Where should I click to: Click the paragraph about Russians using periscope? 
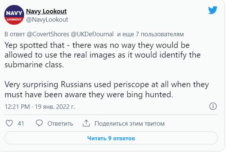coord(107,89)
